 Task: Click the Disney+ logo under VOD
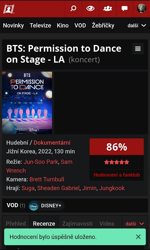34,206
